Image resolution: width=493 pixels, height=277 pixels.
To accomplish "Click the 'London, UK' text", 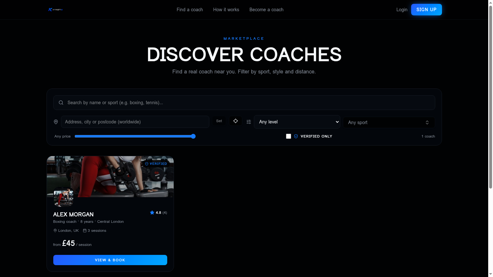I will pos(68,231).
